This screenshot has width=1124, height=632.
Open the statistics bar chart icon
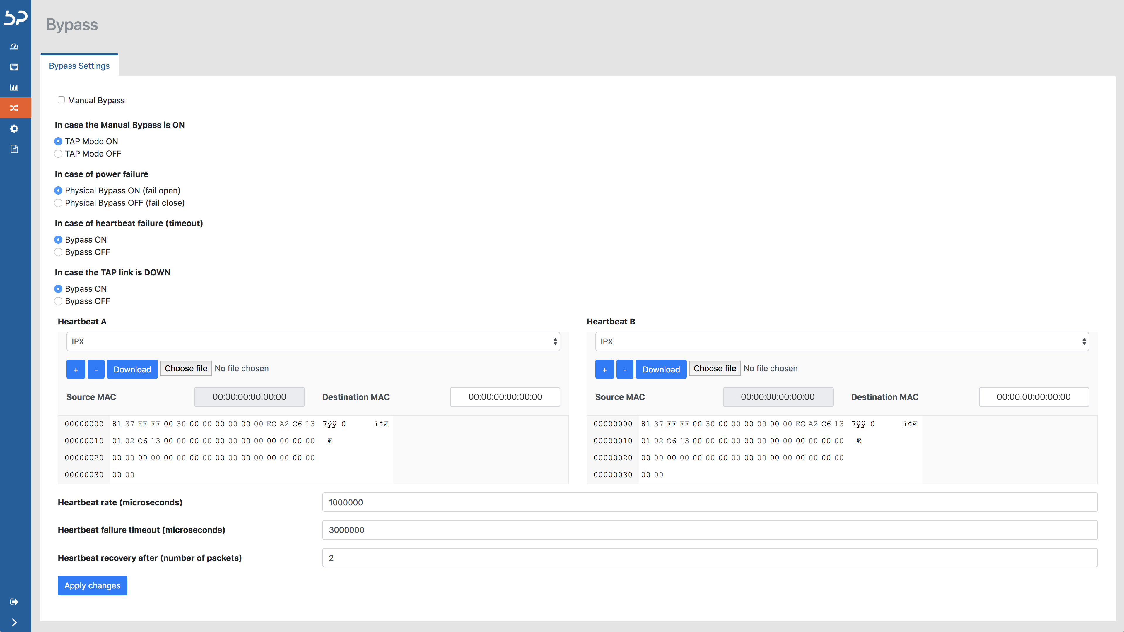tap(14, 87)
